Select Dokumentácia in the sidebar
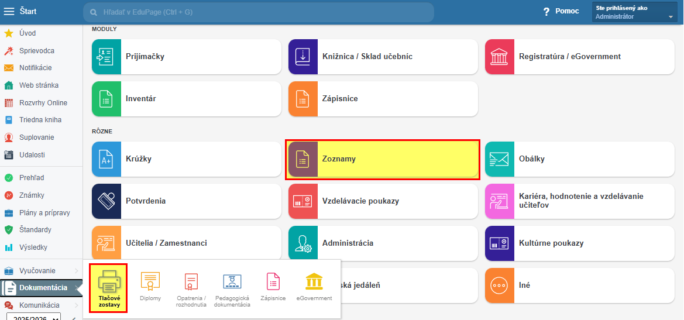The image size is (684, 320). click(43, 288)
